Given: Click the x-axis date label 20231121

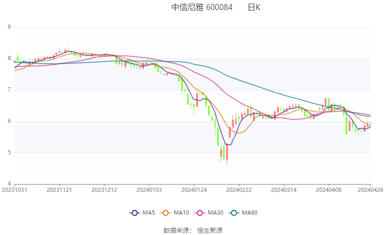Looking at the screenshot, I should 59,190.
